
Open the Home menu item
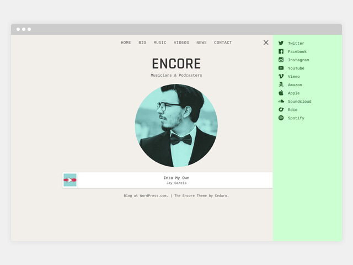(x=126, y=43)
